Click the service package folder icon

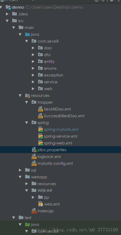[40, 82]
